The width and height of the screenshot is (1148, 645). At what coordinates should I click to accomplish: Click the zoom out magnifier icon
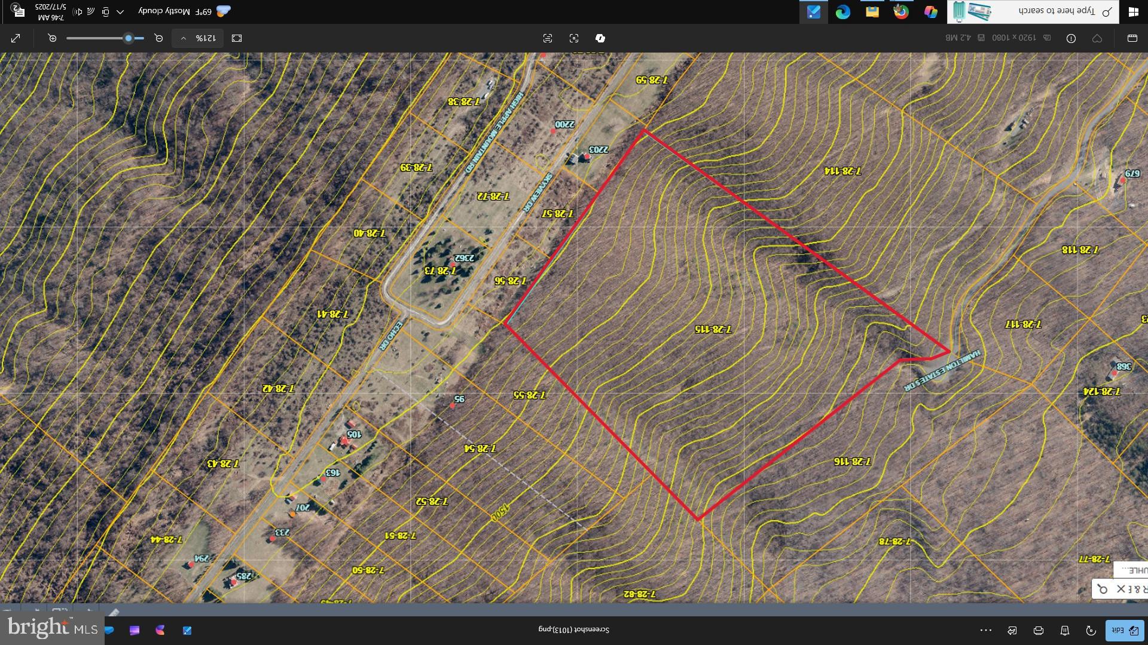[x=158, y=38]
